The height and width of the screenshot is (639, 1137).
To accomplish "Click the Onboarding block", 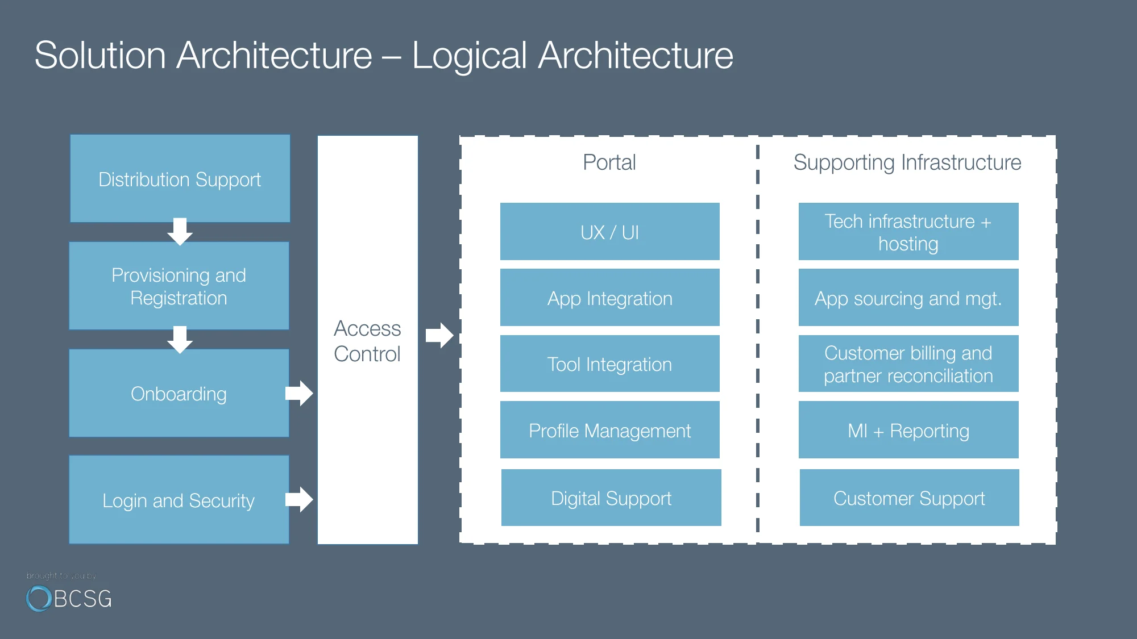I will [x=179, y=394].
